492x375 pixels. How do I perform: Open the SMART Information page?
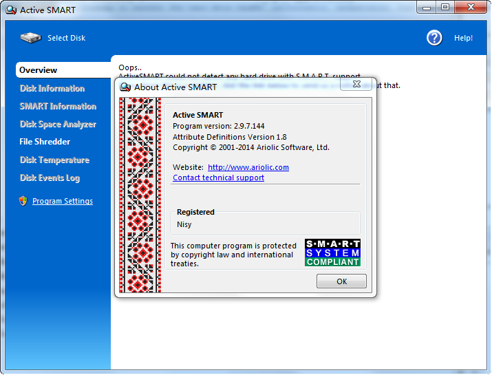pos(58,106)
